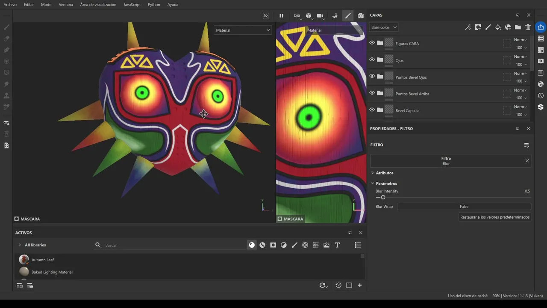The height and width of the screenshot is (308, 547).
Task: Filter assets by Fonts T icon
Action: click(337, 245)
